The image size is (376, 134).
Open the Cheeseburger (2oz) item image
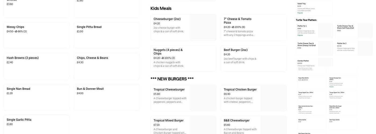(x=203, y=28)
